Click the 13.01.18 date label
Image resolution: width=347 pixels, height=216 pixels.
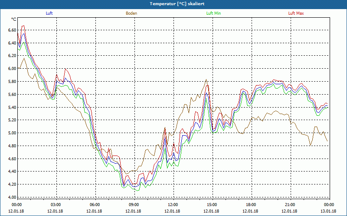tap(328, 211)
